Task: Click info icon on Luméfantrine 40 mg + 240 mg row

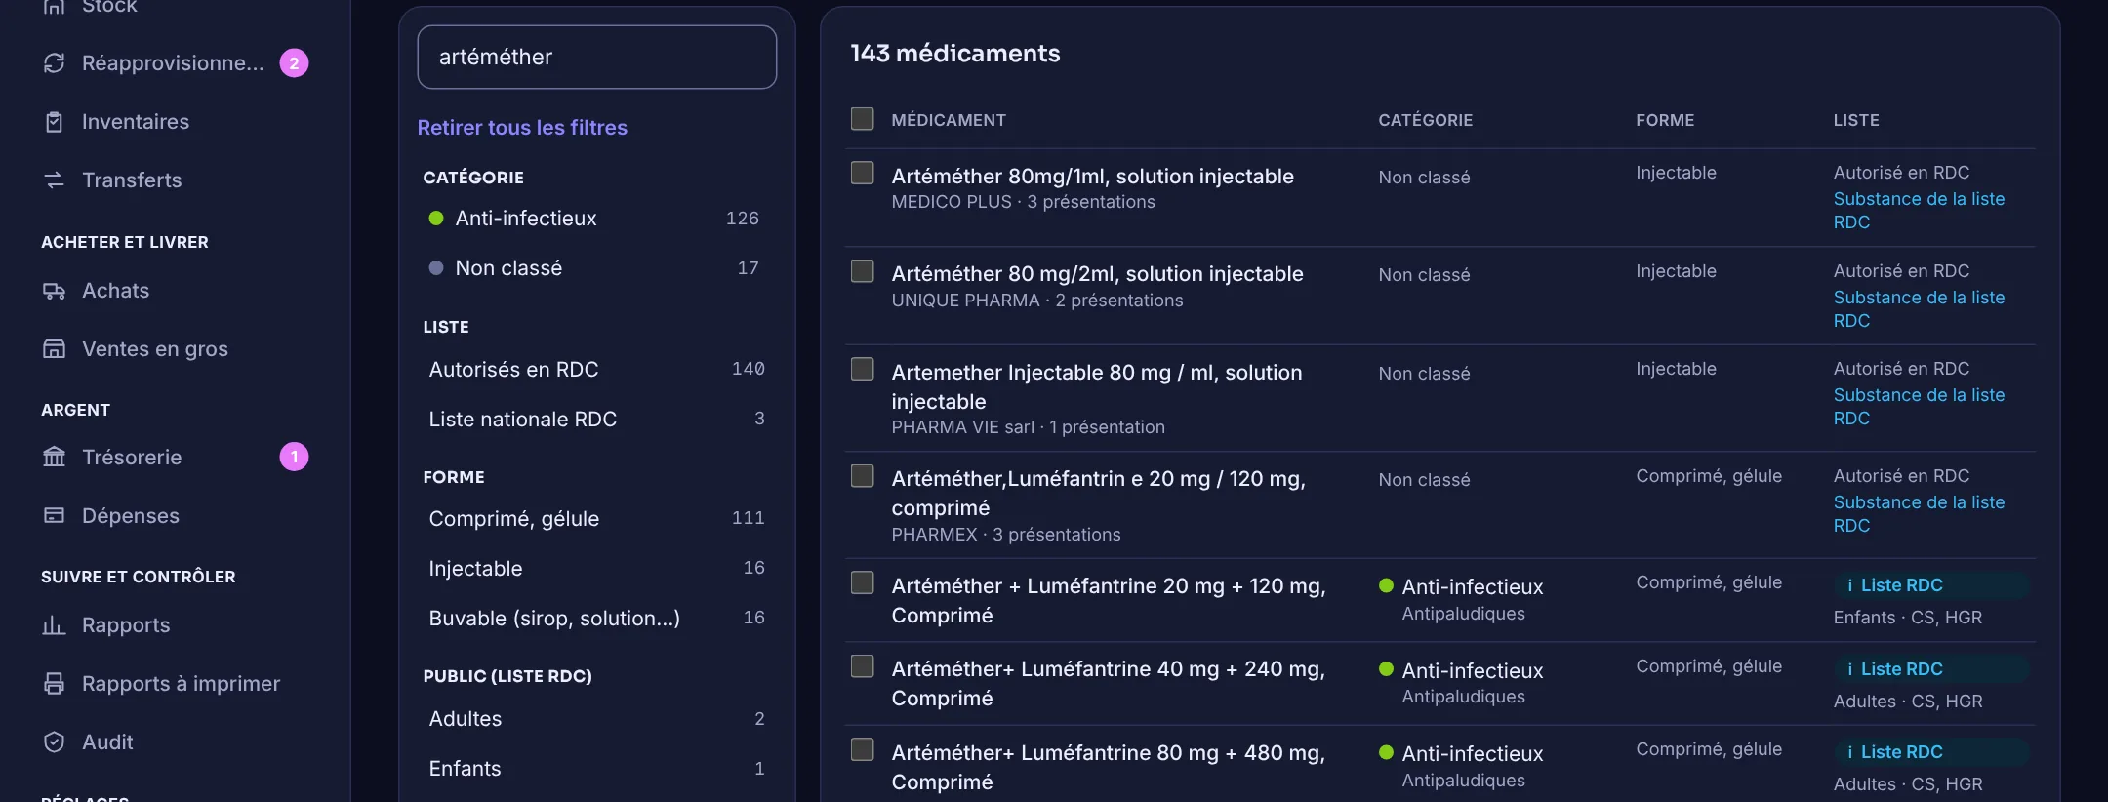Action: 1849,669
